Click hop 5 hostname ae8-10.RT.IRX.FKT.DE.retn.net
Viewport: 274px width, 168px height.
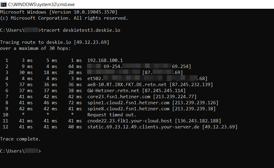click(x=127, y=85)
